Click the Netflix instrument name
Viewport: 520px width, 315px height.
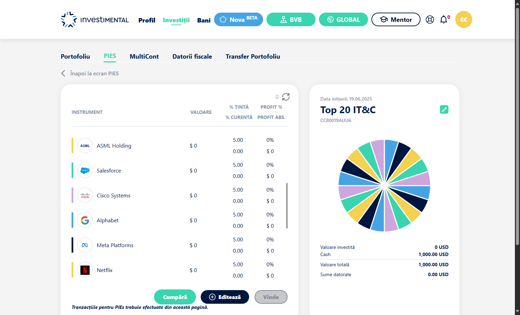click(105, 270)
